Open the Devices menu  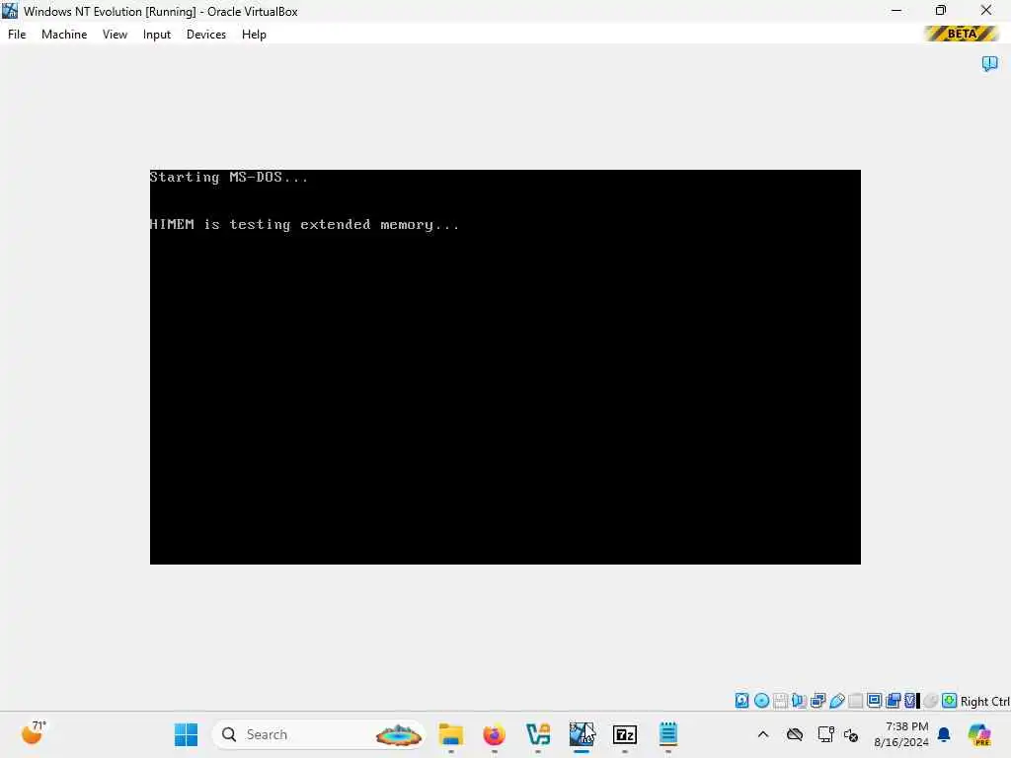pyautogui.click(x=206, y=35)
